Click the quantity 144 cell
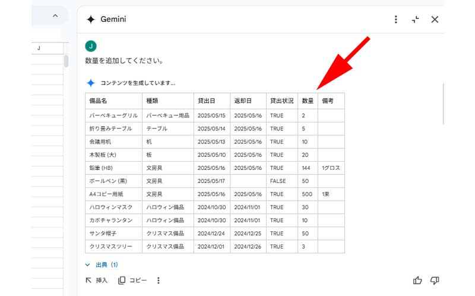 308,168
